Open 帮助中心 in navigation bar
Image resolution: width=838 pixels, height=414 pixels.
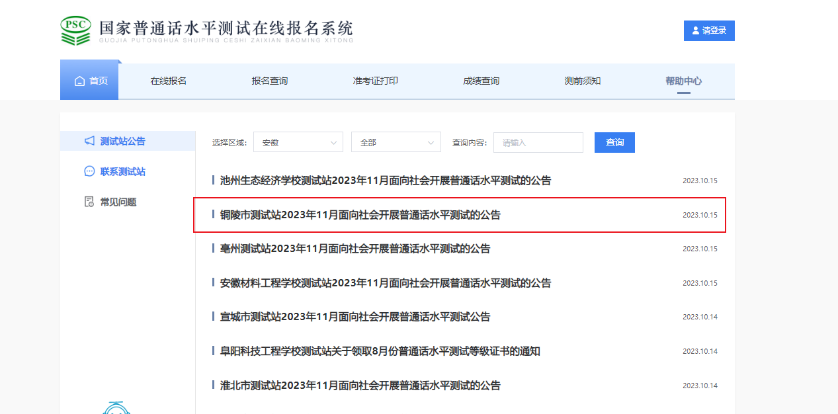click(x=683, y=81)
